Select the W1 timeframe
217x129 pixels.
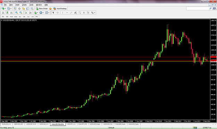[x=33, y=17]
